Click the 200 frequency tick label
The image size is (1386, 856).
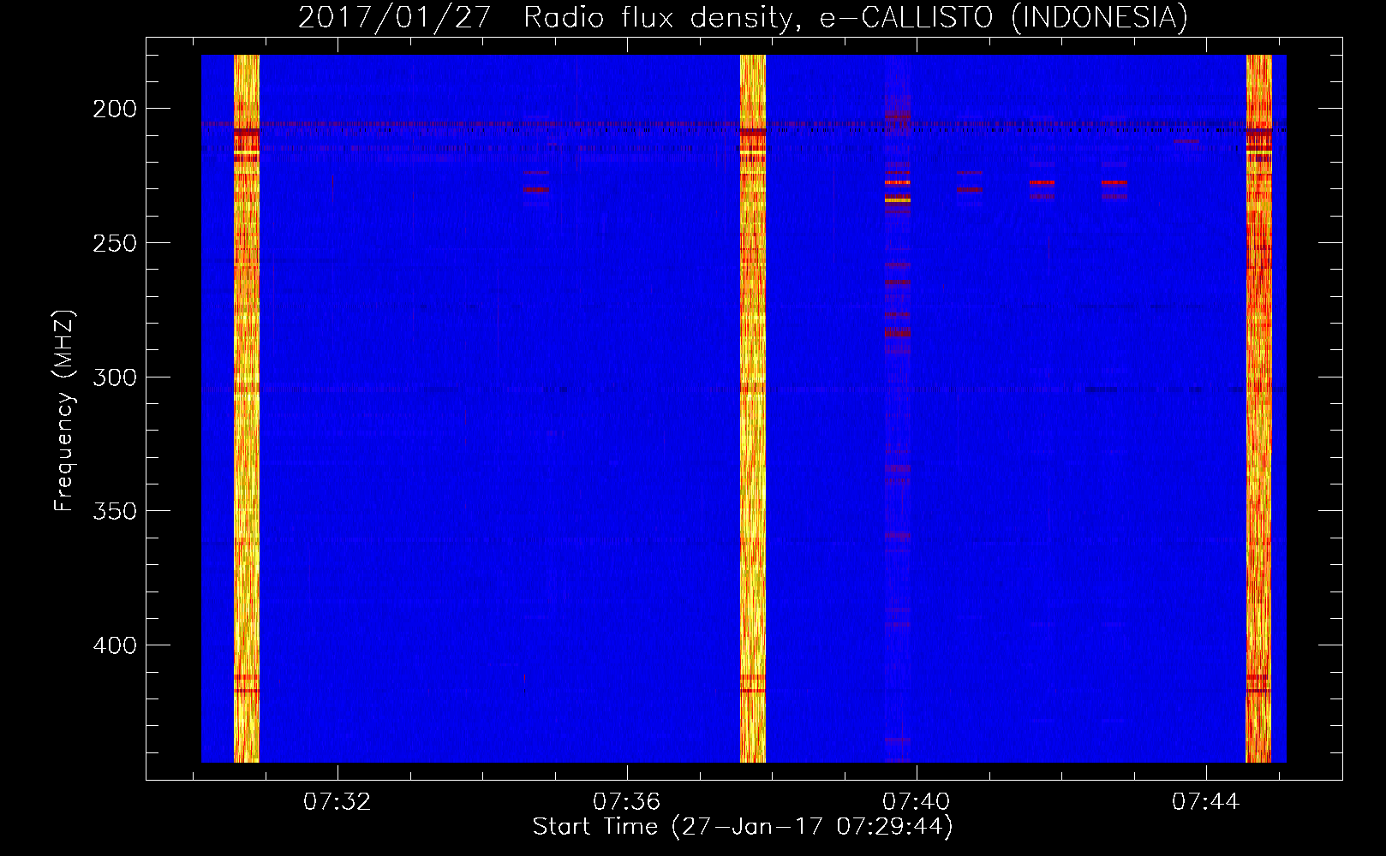(115, 109)
